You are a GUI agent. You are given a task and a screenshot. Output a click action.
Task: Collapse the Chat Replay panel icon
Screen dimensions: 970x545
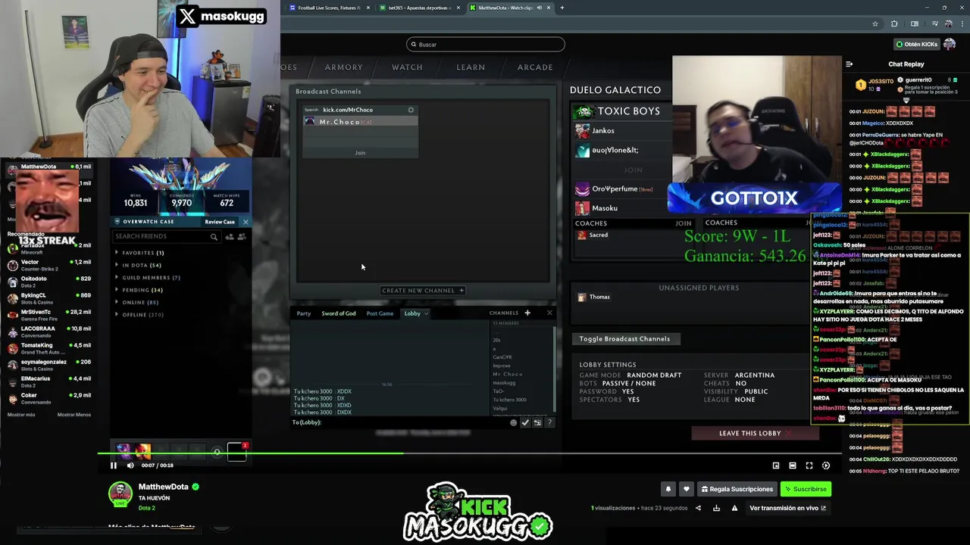[850, 64]
